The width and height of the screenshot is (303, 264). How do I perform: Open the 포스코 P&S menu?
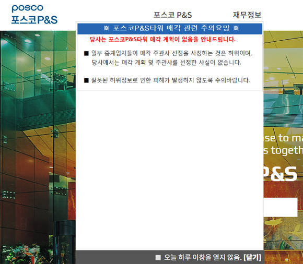click(x=172, y=15)
